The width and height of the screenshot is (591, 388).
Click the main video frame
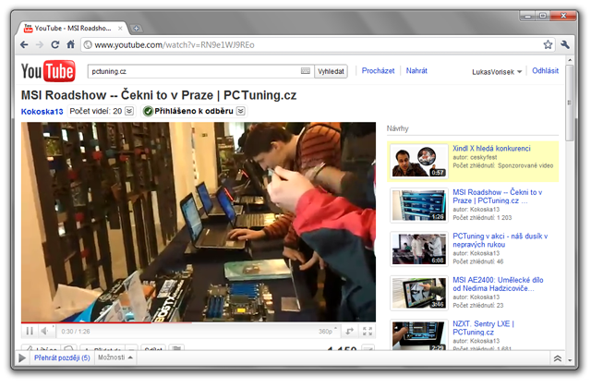199,222
